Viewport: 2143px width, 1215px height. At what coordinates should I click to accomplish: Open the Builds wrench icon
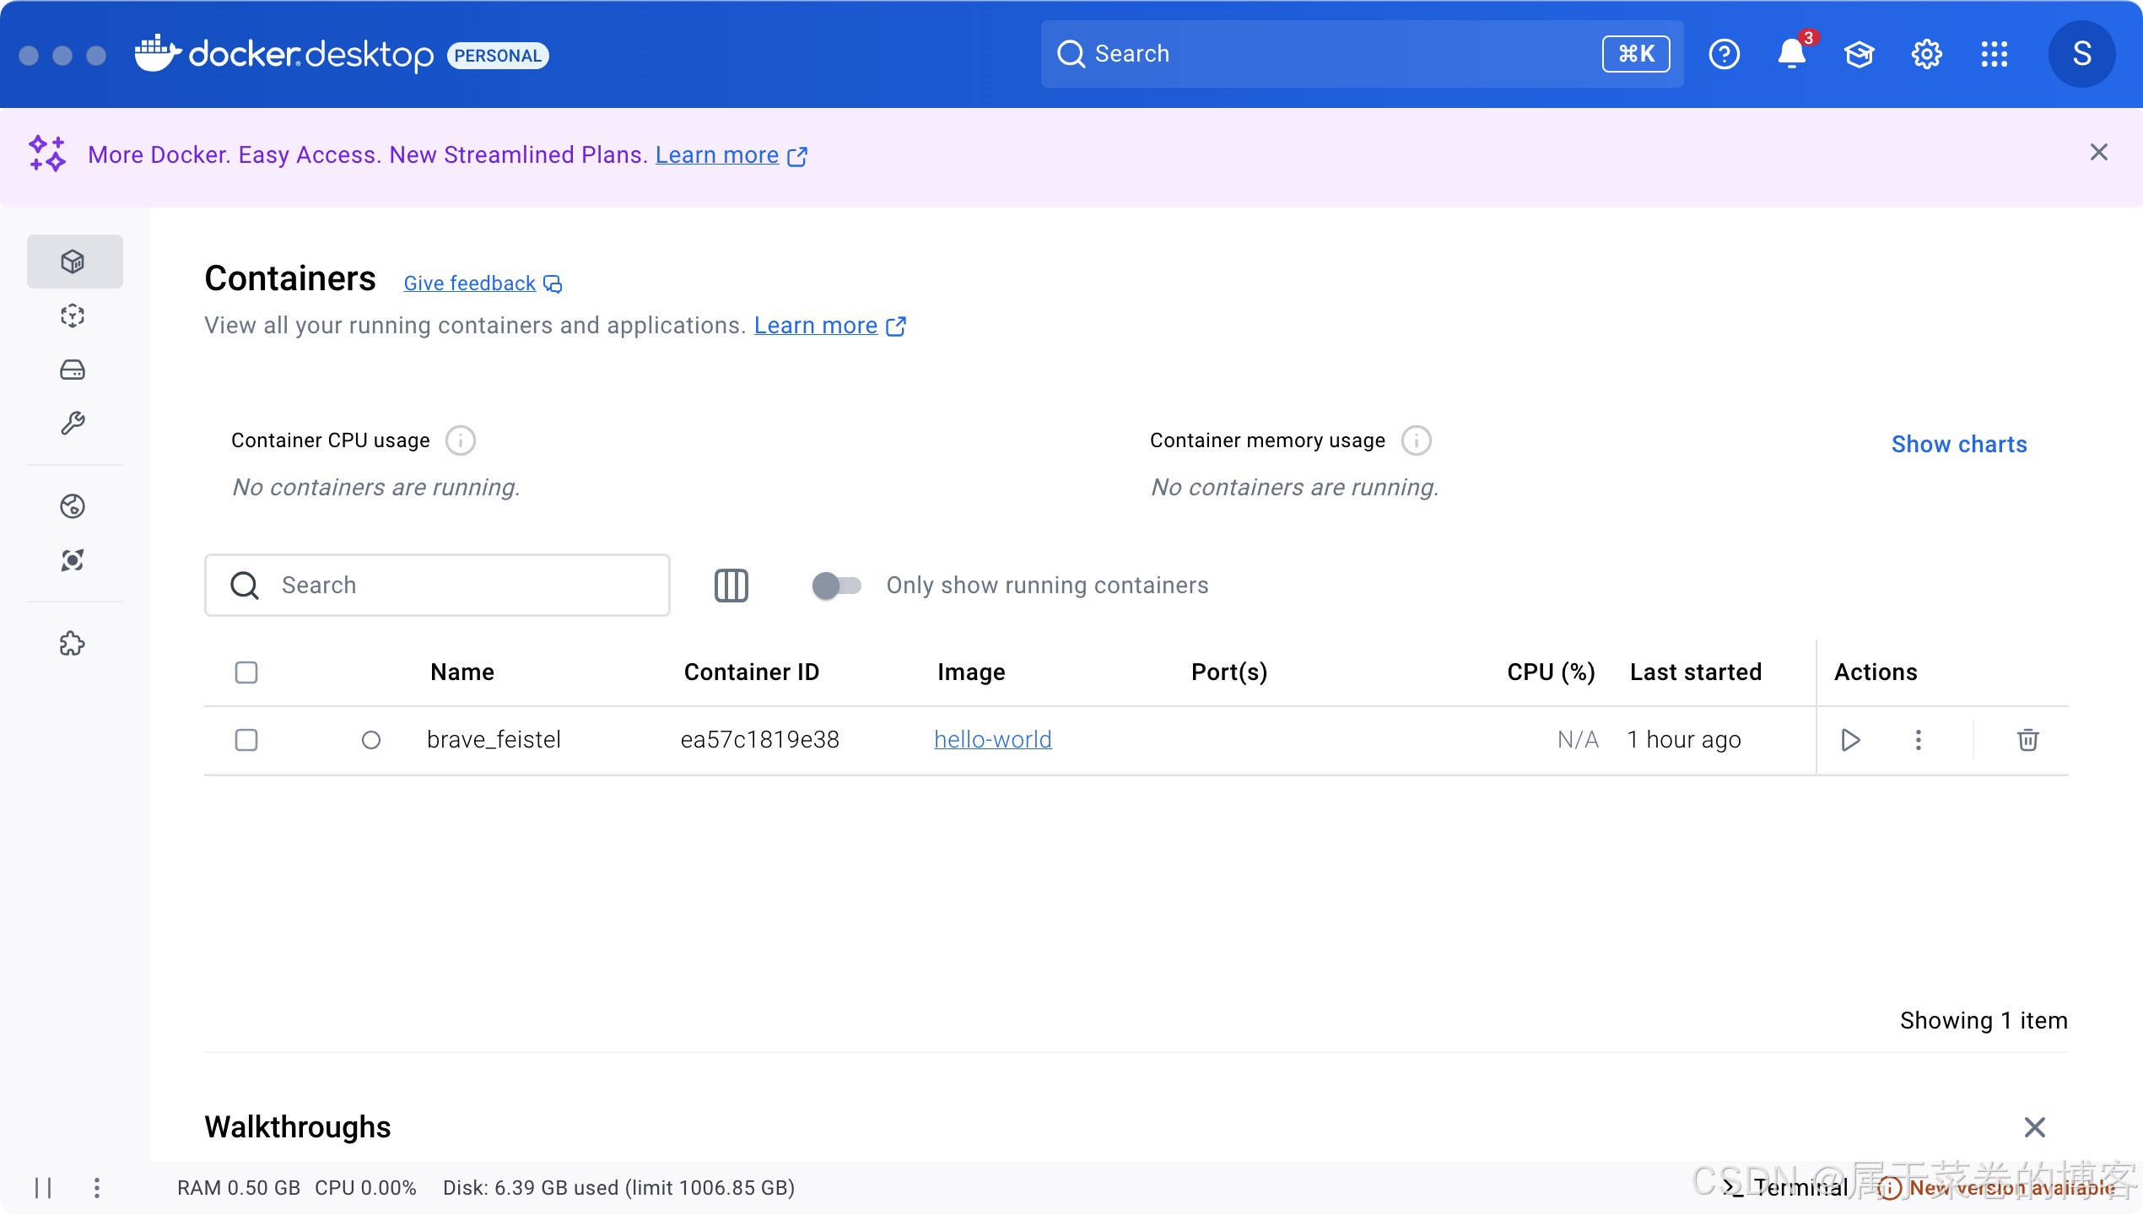point(73,423)
